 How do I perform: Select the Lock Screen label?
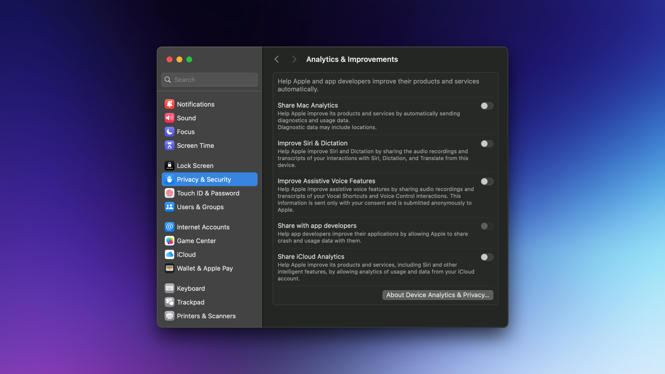(x=195, y=166)
